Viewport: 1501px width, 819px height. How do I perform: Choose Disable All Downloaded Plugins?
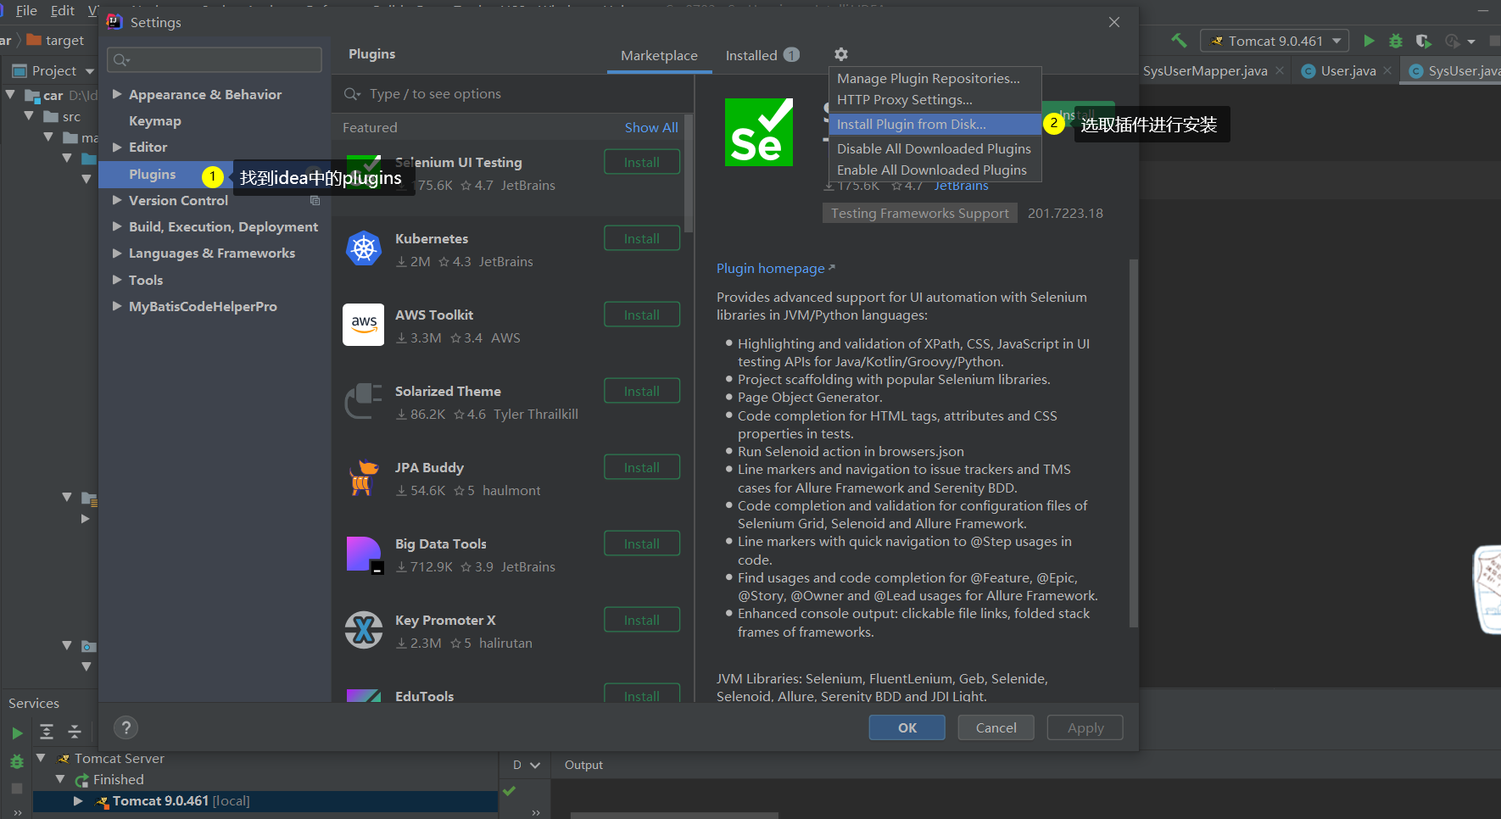point(935,148)
